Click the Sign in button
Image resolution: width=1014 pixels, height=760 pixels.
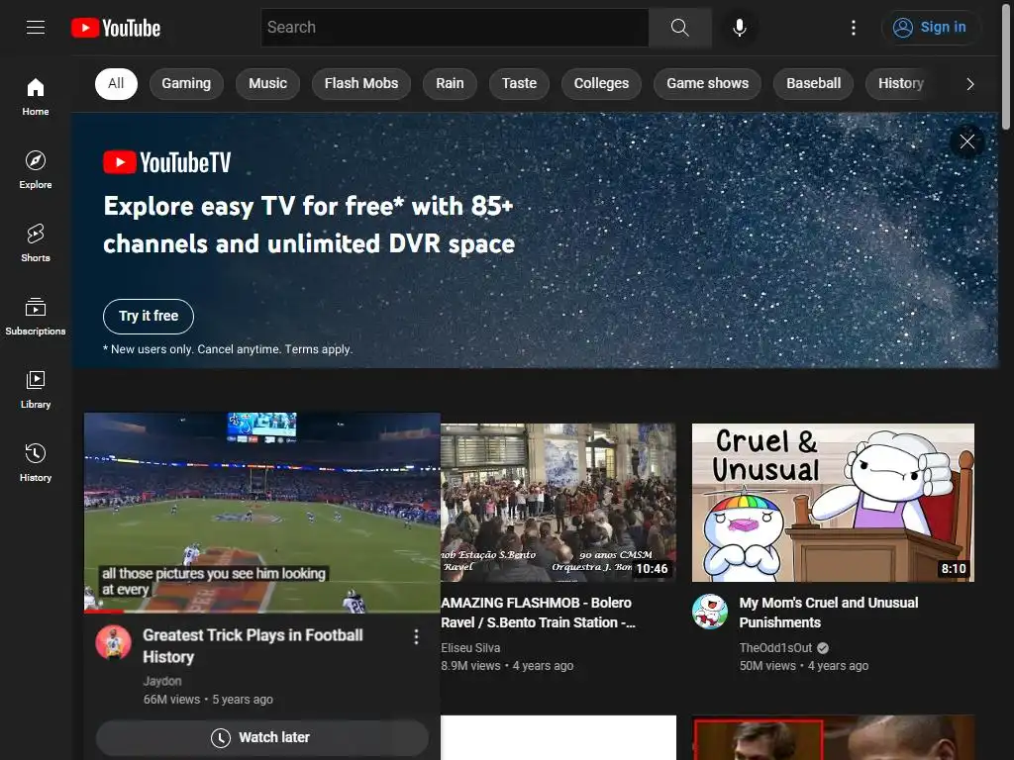930,27
